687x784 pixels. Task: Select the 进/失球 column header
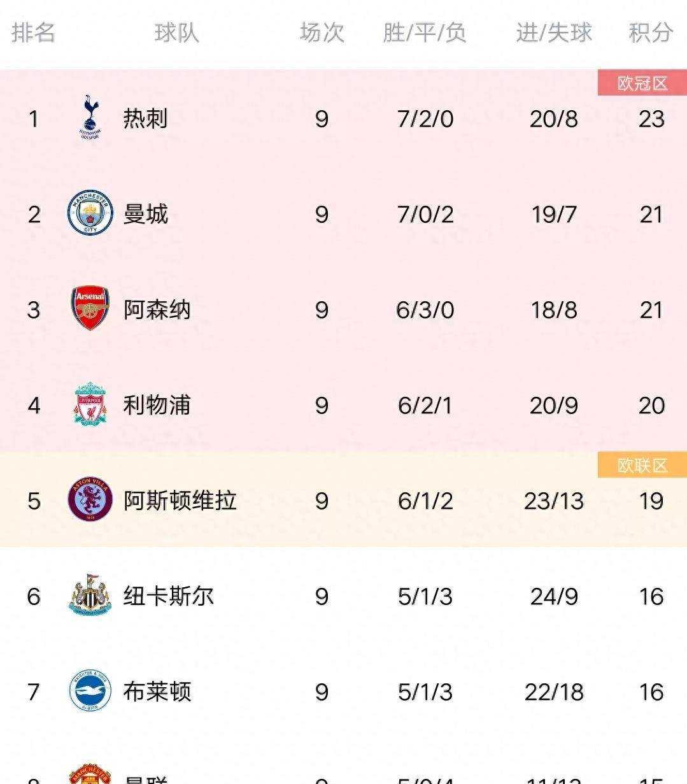tap(553, 32)
